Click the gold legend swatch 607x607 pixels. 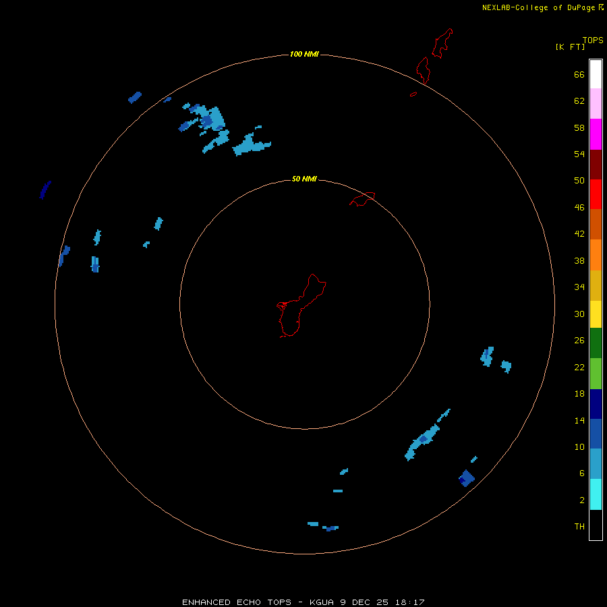pos(596,285)
